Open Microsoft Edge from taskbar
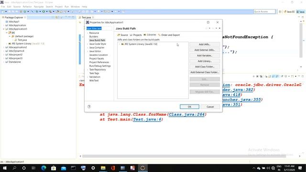Image resolution: width=306 pixels, height=172 pixels. pyautogui.click(x=44, y=168)
